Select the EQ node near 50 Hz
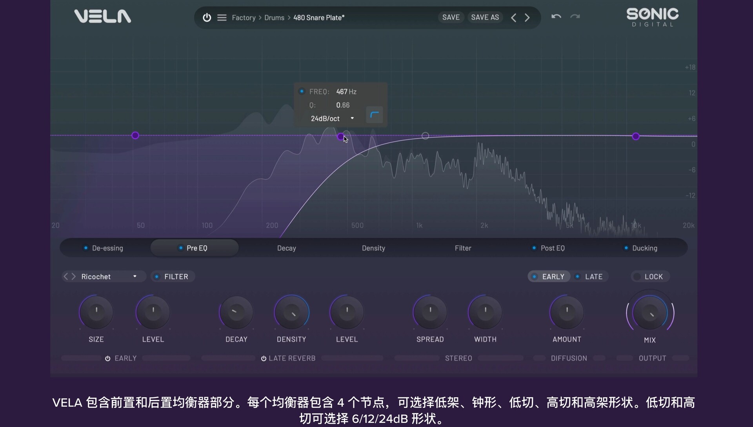The width and height of the screenshot is (753, 427). coord(135,135)
